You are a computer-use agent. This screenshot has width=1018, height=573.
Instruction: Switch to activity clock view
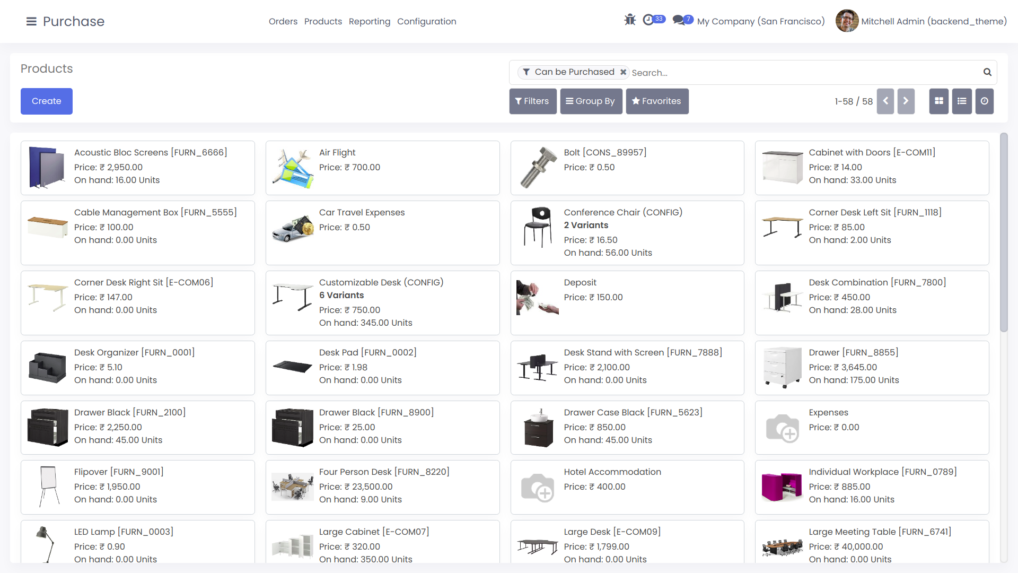(985, 101)
